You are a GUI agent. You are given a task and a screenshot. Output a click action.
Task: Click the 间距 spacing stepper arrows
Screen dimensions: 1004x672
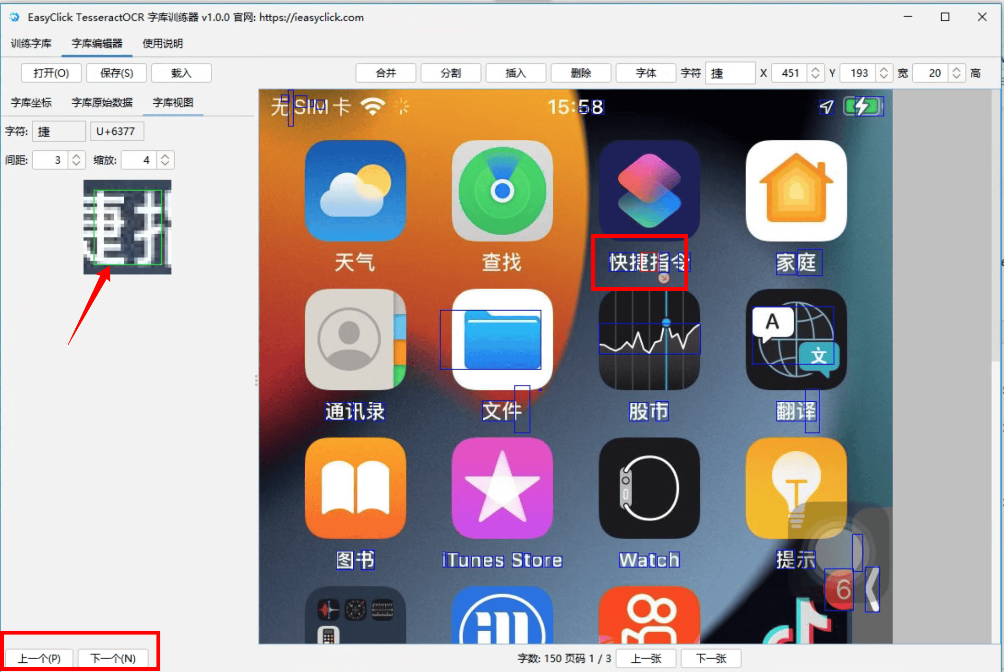tap(76, 160)
